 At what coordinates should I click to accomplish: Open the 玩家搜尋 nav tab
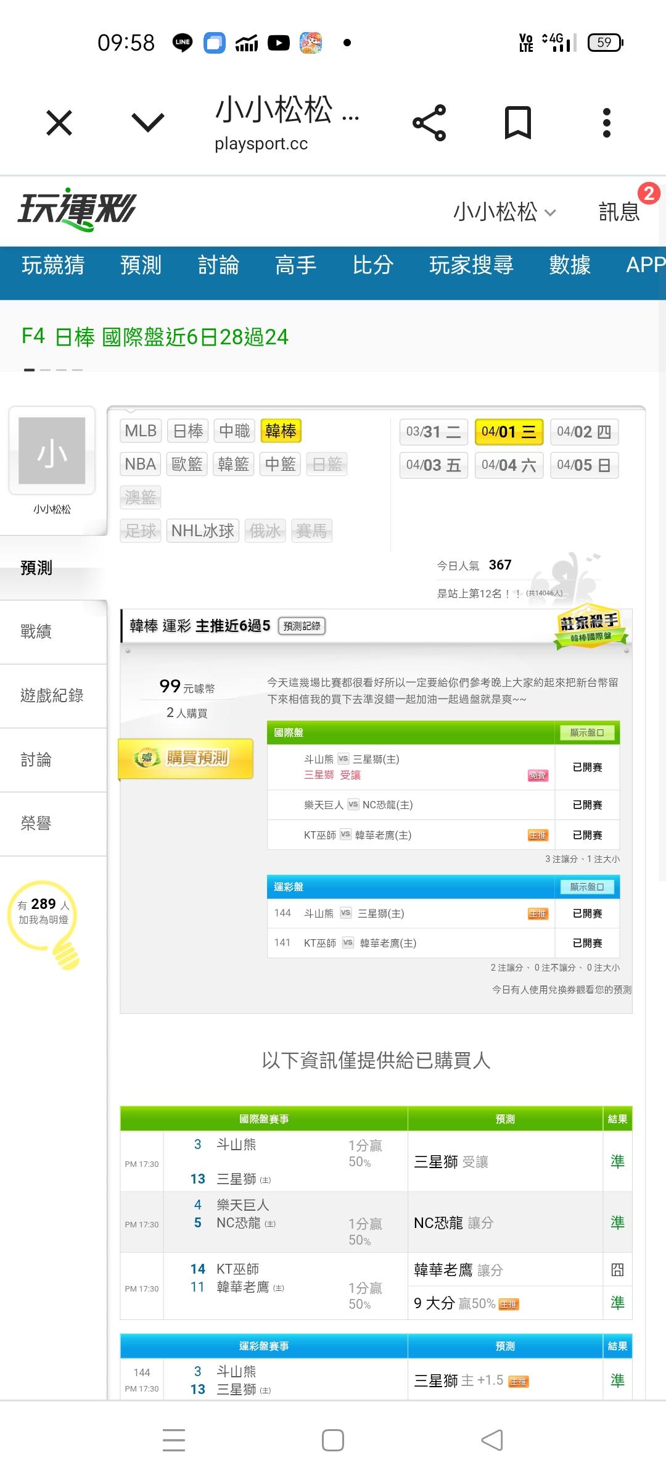coord(471,265)
